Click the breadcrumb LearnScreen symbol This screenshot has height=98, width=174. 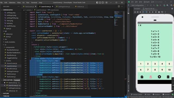click(x=54, y=10)
